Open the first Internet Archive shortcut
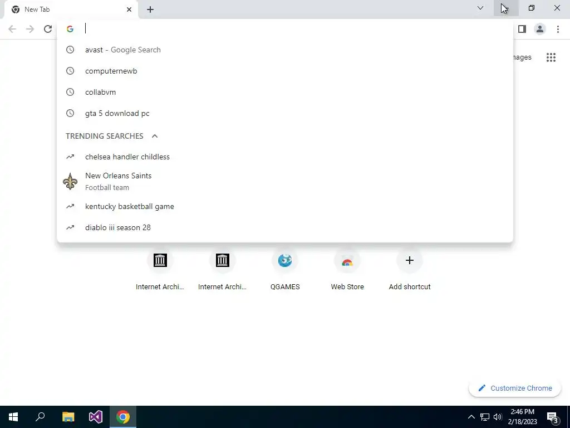The height and width of the screenshot is (428, 570). click(160, 270)
